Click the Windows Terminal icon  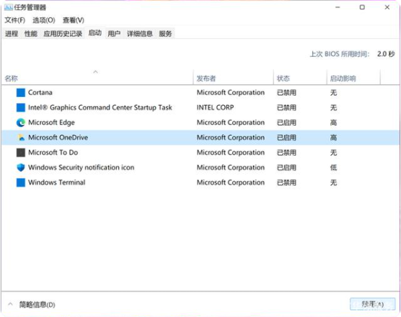pos(21,183)
